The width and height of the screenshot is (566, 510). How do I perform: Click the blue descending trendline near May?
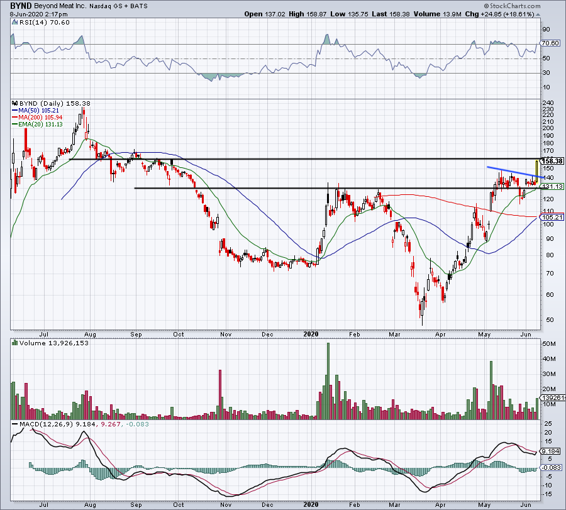511,172
